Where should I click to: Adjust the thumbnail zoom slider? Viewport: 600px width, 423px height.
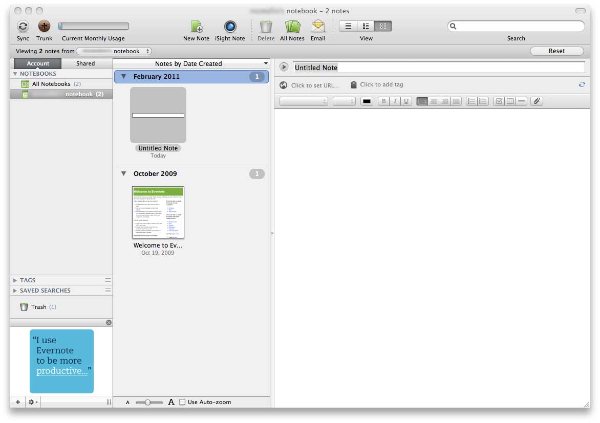[149, 403]
